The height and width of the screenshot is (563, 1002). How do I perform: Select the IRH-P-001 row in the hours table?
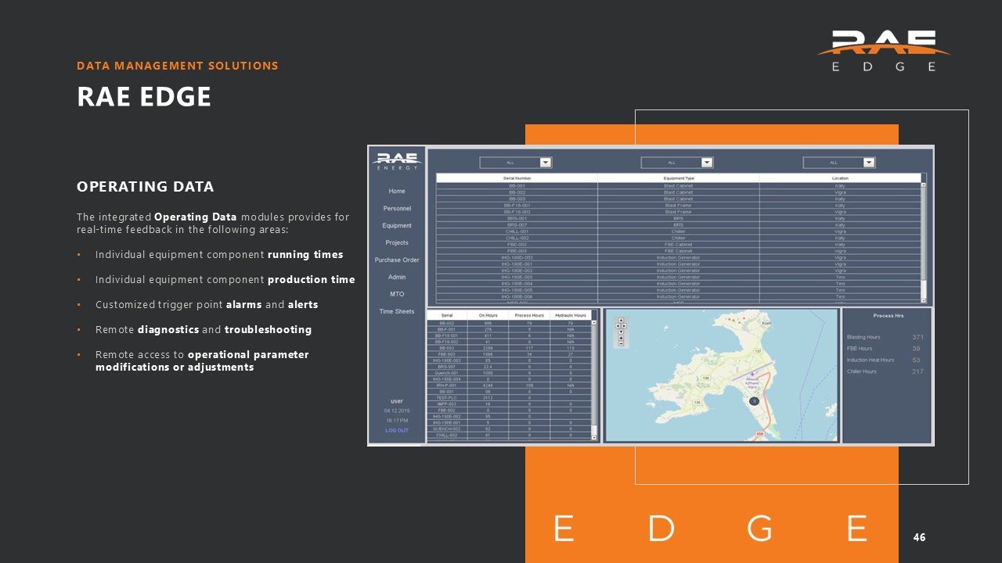[x=509, y=385]
